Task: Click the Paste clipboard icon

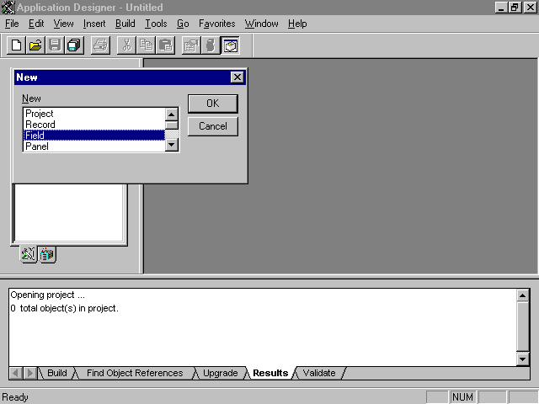Action: click(x=165, y=45)
